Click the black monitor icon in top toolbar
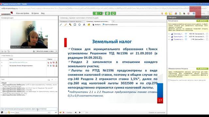This screenshot has width=209, height=117. 184,13
